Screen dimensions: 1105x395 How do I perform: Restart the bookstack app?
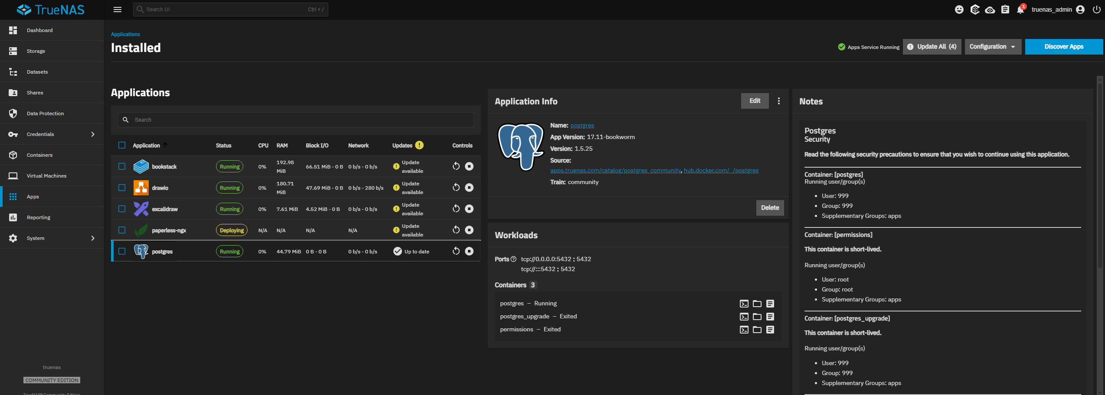pos(456,166)
